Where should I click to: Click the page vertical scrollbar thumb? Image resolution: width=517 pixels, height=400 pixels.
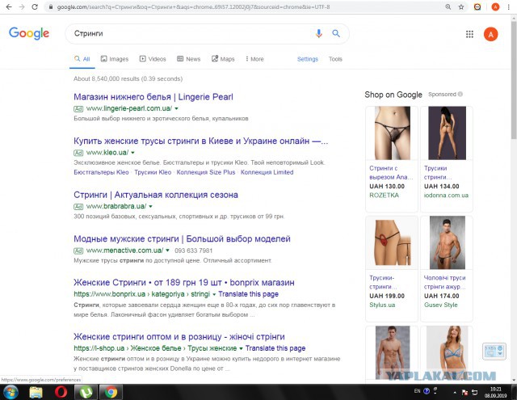(514, 79)
